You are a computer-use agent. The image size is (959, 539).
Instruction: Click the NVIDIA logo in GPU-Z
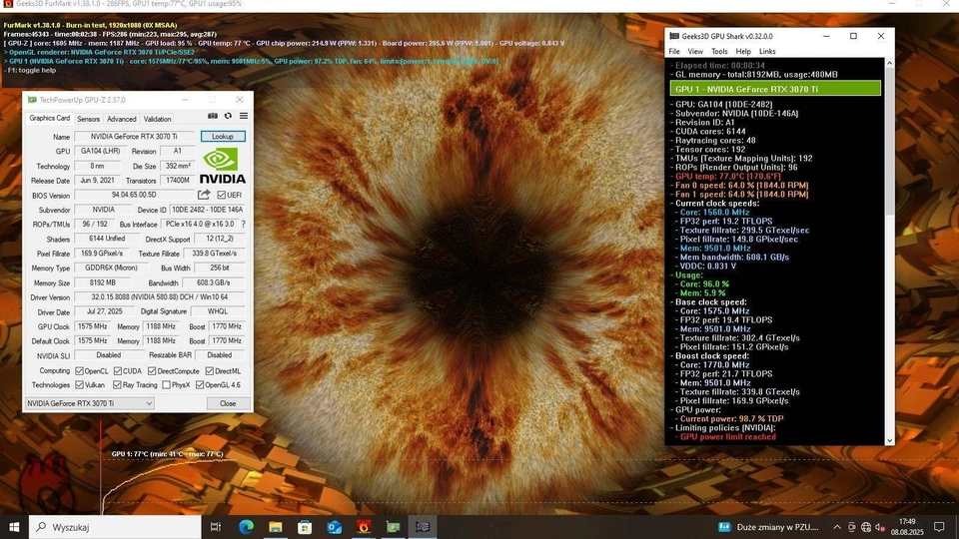[222, 167]
